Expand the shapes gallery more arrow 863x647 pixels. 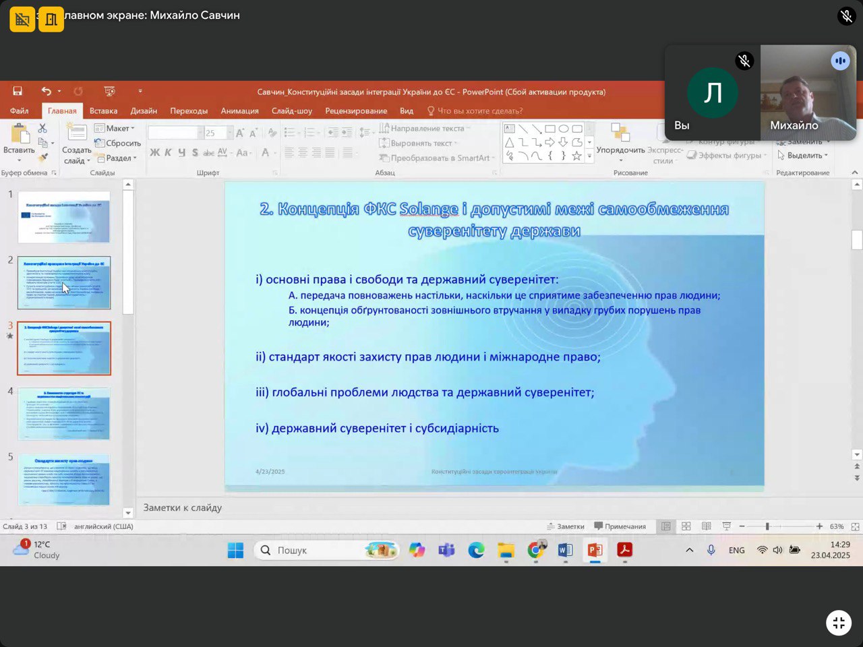[590, 156]
